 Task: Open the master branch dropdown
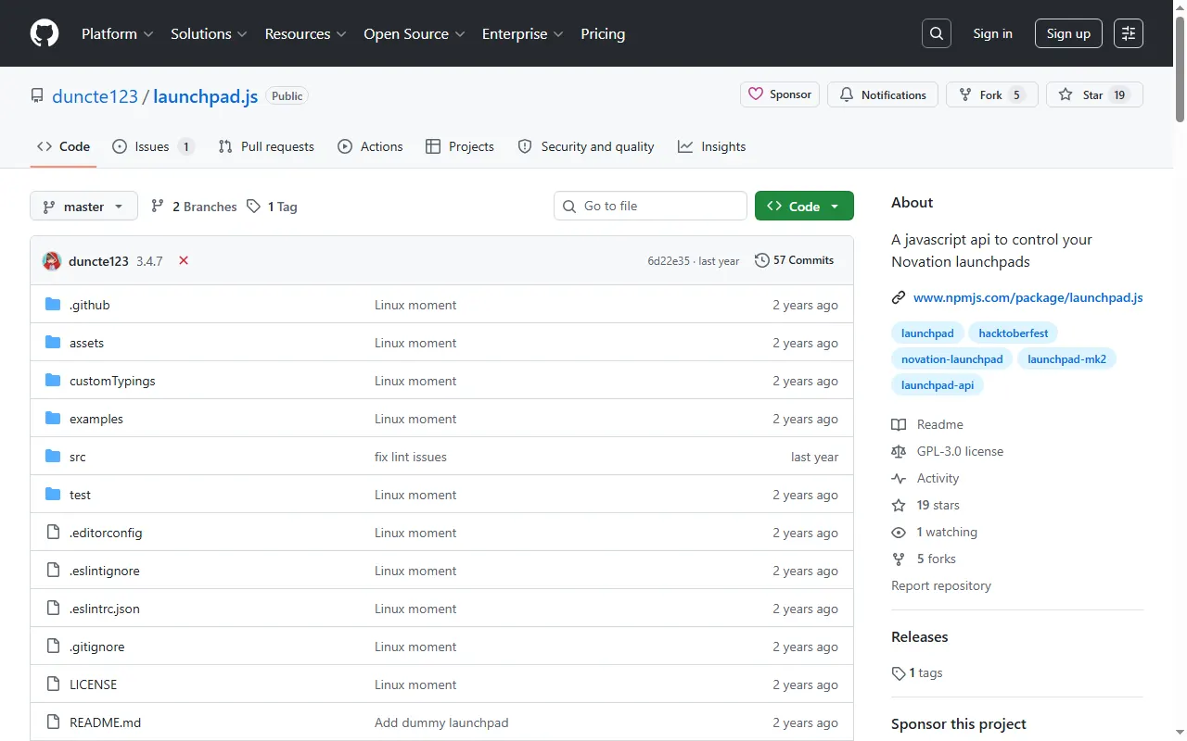83,207
